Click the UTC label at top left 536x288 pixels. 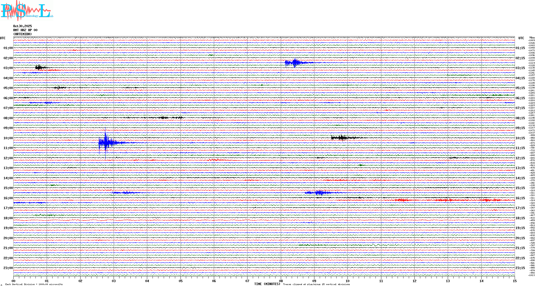coord(3,38)
